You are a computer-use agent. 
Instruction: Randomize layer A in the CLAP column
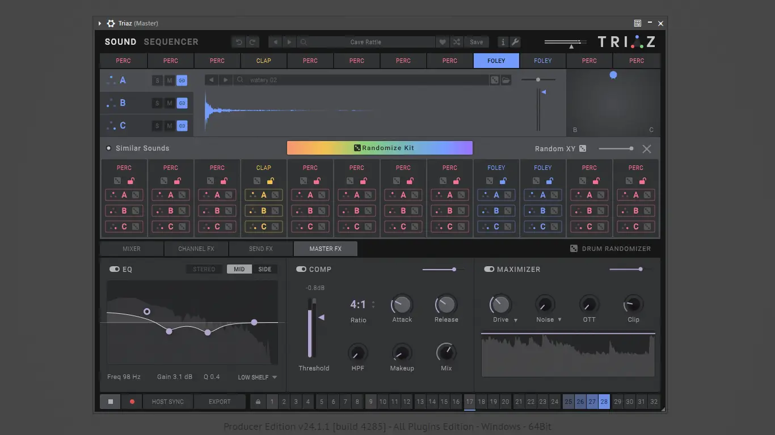click(x=275, y=195)
